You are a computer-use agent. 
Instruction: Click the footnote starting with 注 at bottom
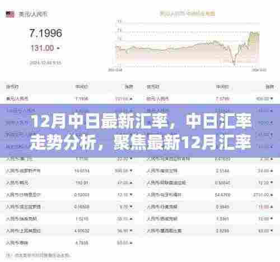coord(38,255)
